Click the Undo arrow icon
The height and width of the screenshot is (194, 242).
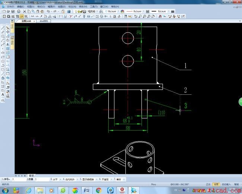(48, 12)
